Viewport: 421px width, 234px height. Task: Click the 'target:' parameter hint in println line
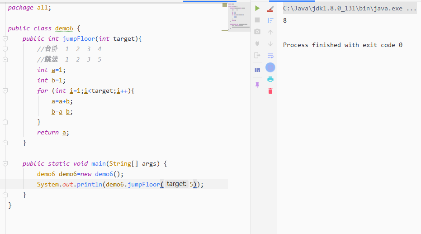coord(176,184)
